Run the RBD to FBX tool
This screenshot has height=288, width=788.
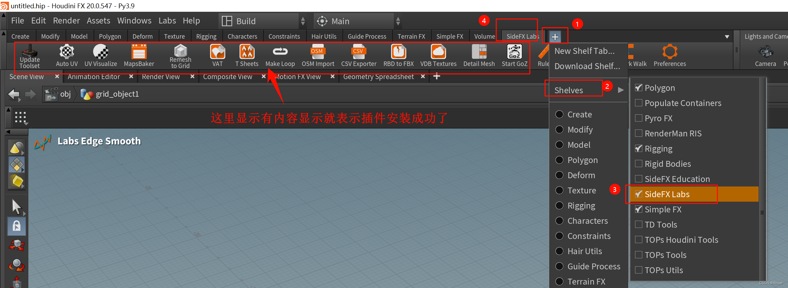[x=398, y=56]
